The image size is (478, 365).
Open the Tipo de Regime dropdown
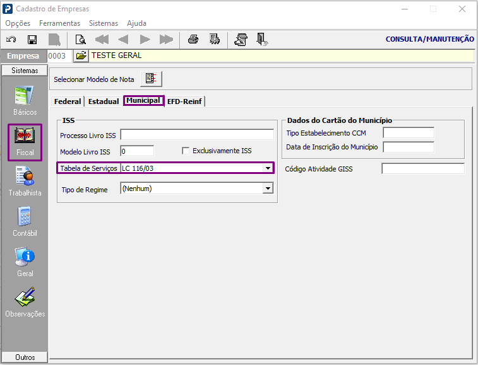[268, 188]
